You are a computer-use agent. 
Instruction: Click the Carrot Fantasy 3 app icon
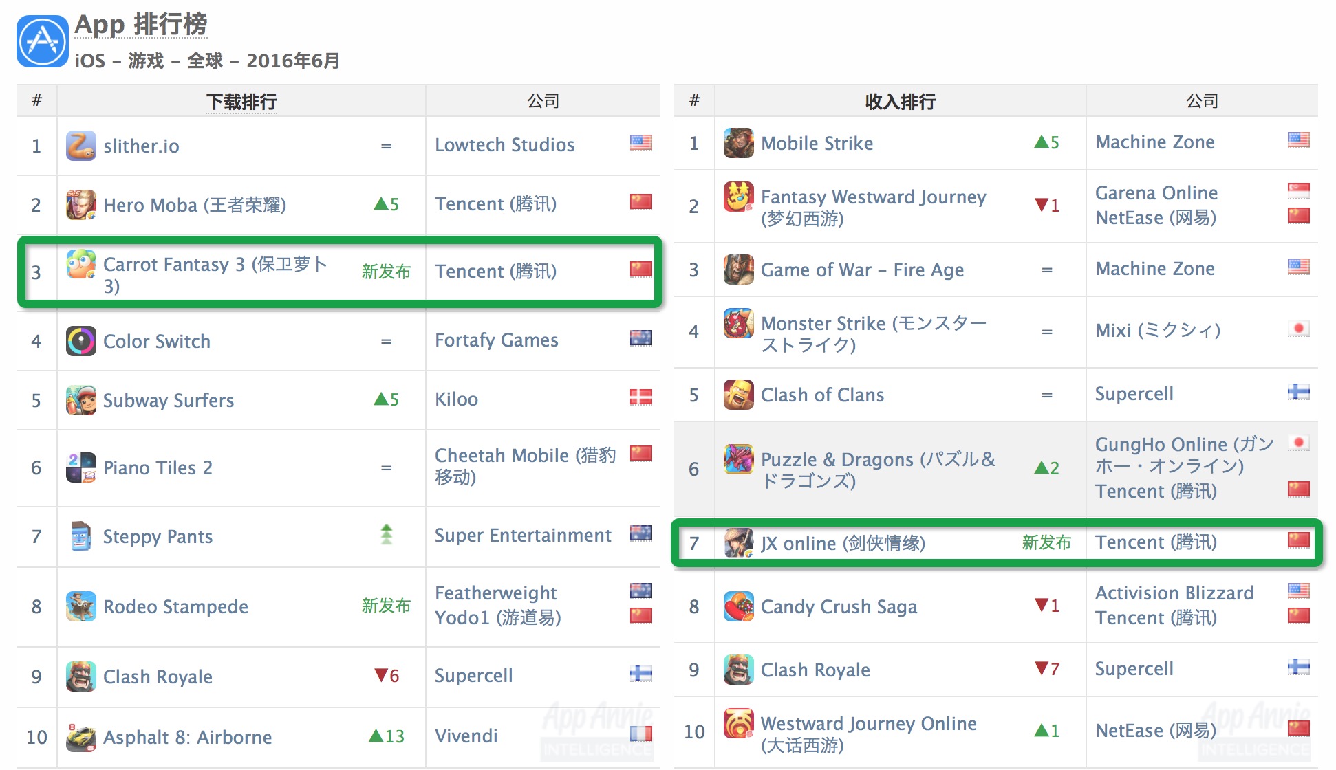81,264
